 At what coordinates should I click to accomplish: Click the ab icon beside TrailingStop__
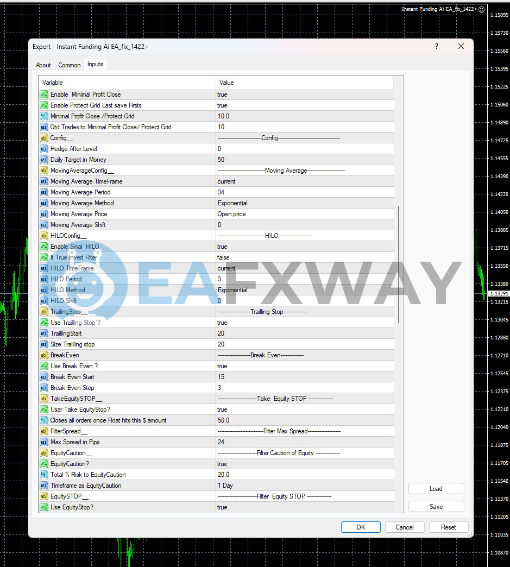tap(44, 311)
